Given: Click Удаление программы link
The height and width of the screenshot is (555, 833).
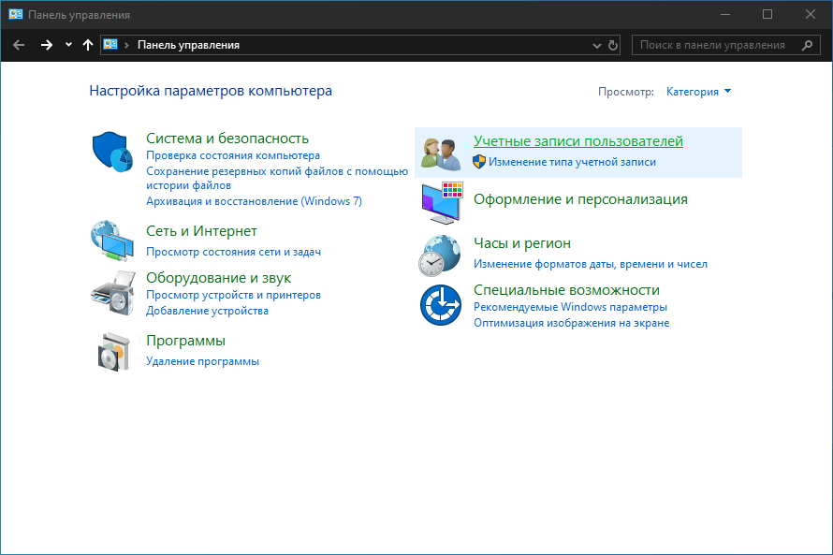Looking at the screenshot, I should (x=203, y=361).
